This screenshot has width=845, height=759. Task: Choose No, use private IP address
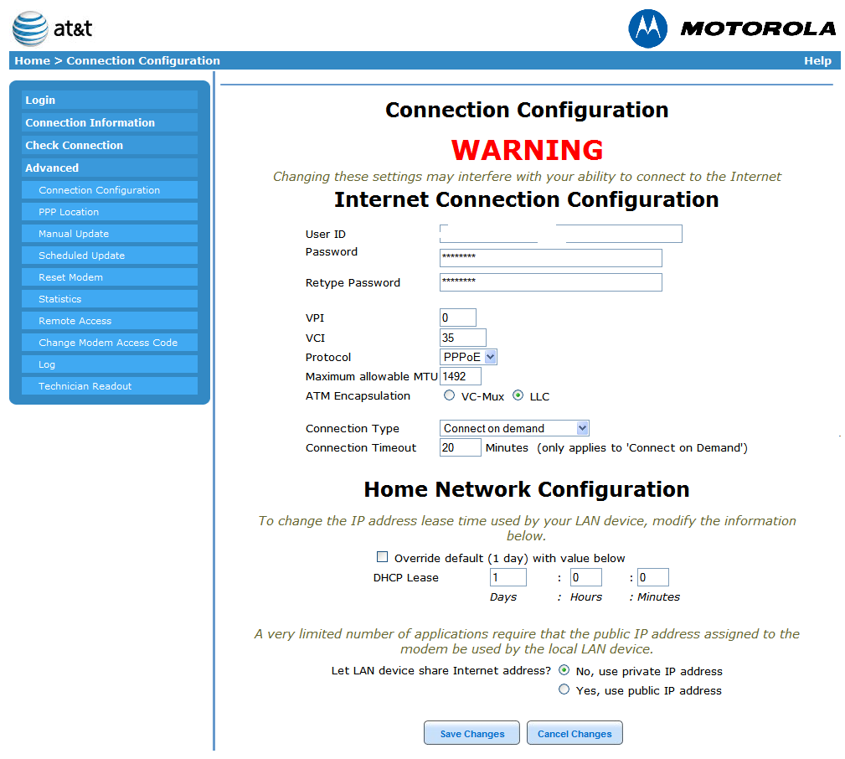coord(564,670)
